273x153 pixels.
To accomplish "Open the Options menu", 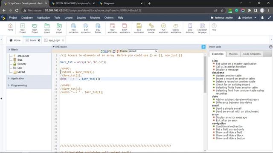I will (x=109, y=17).
